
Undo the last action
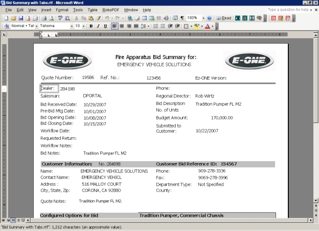tap(107, 18)
